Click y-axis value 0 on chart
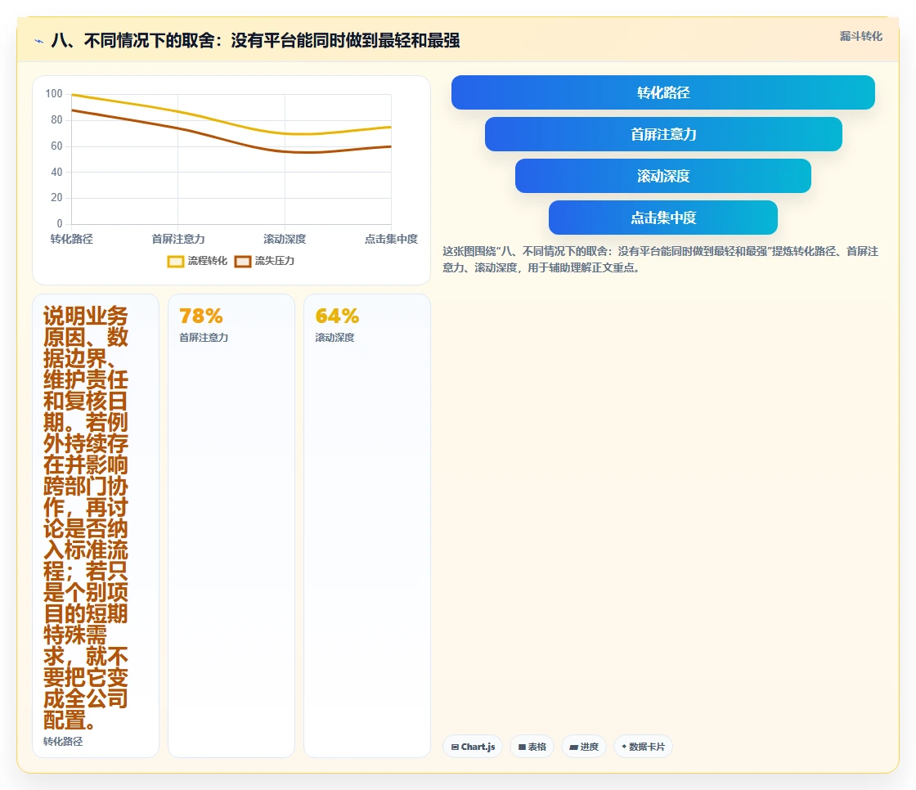 [x=59, y=223]
